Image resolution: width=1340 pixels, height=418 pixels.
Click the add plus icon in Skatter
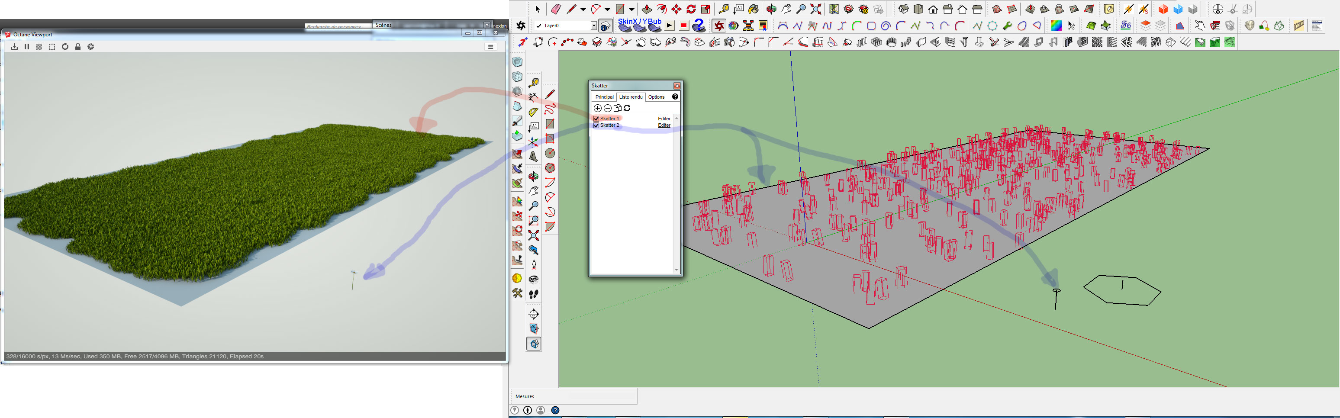(x=598, y=108)
